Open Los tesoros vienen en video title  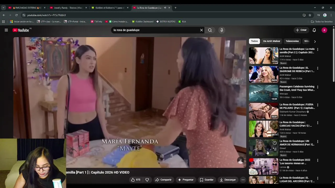295,162
